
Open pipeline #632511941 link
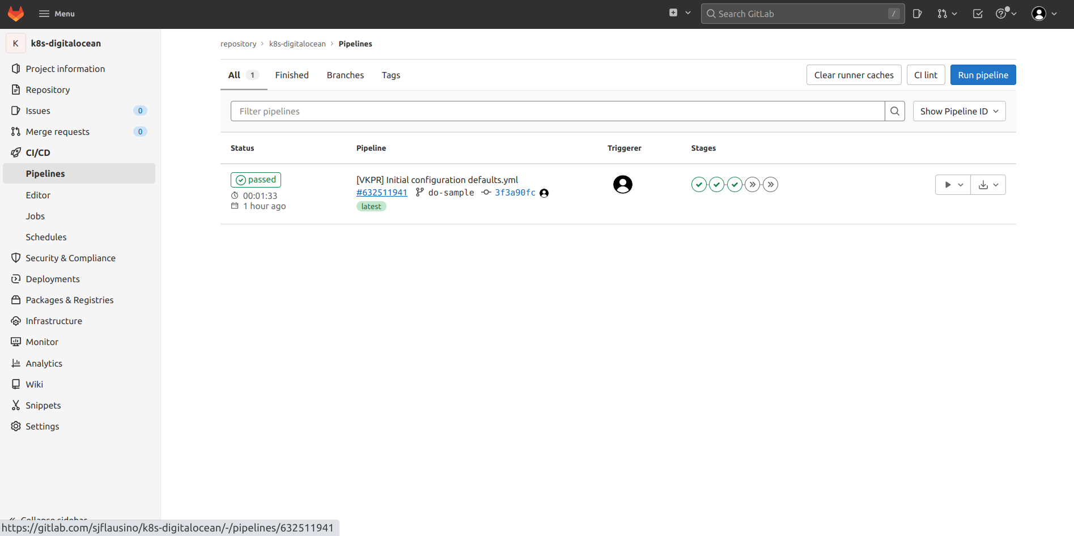tap(382, 193)
